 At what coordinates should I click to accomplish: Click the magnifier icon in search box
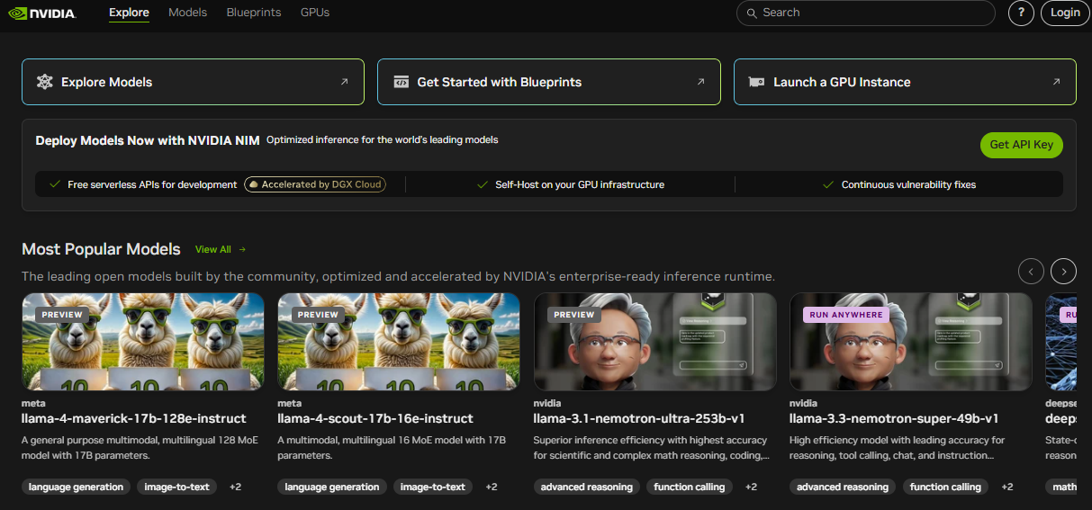coord(752,13)
